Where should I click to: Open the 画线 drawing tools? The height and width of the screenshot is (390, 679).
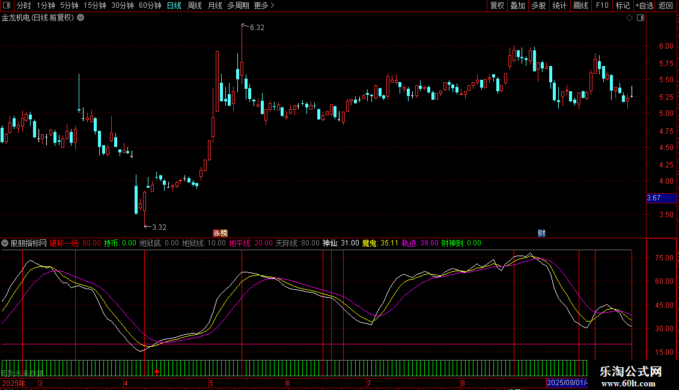(x=580, y=6)
